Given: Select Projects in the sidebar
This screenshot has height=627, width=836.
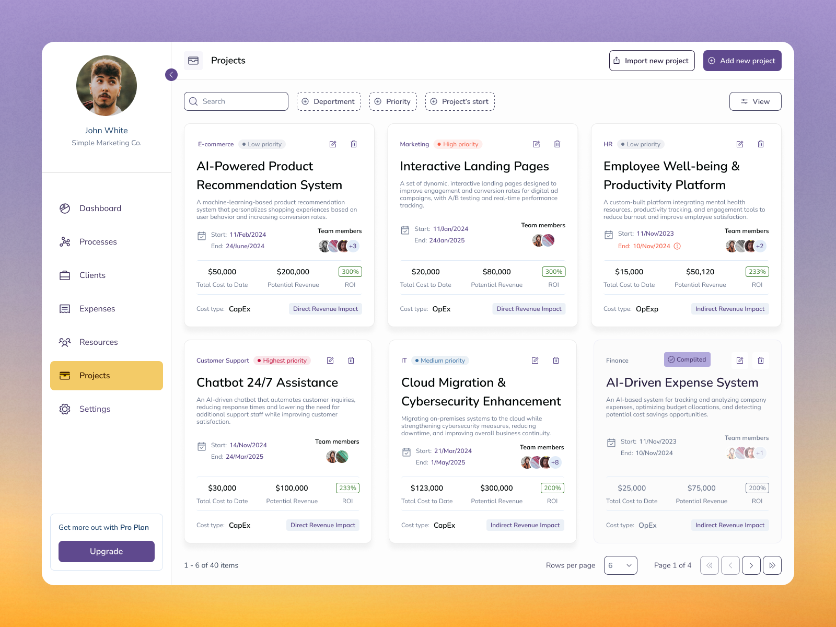Looking at the screenshot, I should point(107,376).
